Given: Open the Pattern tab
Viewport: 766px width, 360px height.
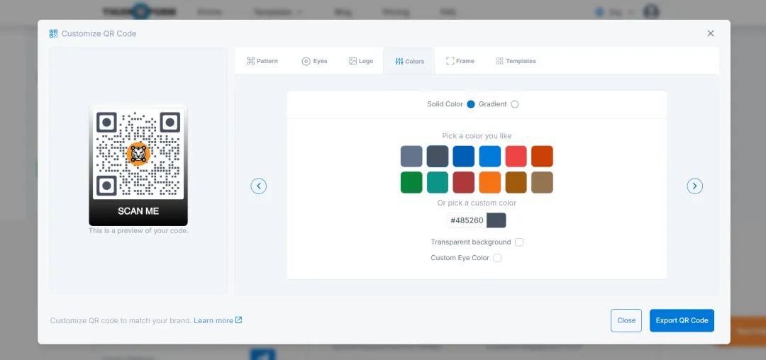Looking at the screenshot, I should [x=262, y=61].
